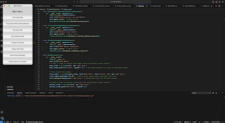Open the Search view in the activity bar
Screen dimensions: 225x123
(x=2, y=12)
